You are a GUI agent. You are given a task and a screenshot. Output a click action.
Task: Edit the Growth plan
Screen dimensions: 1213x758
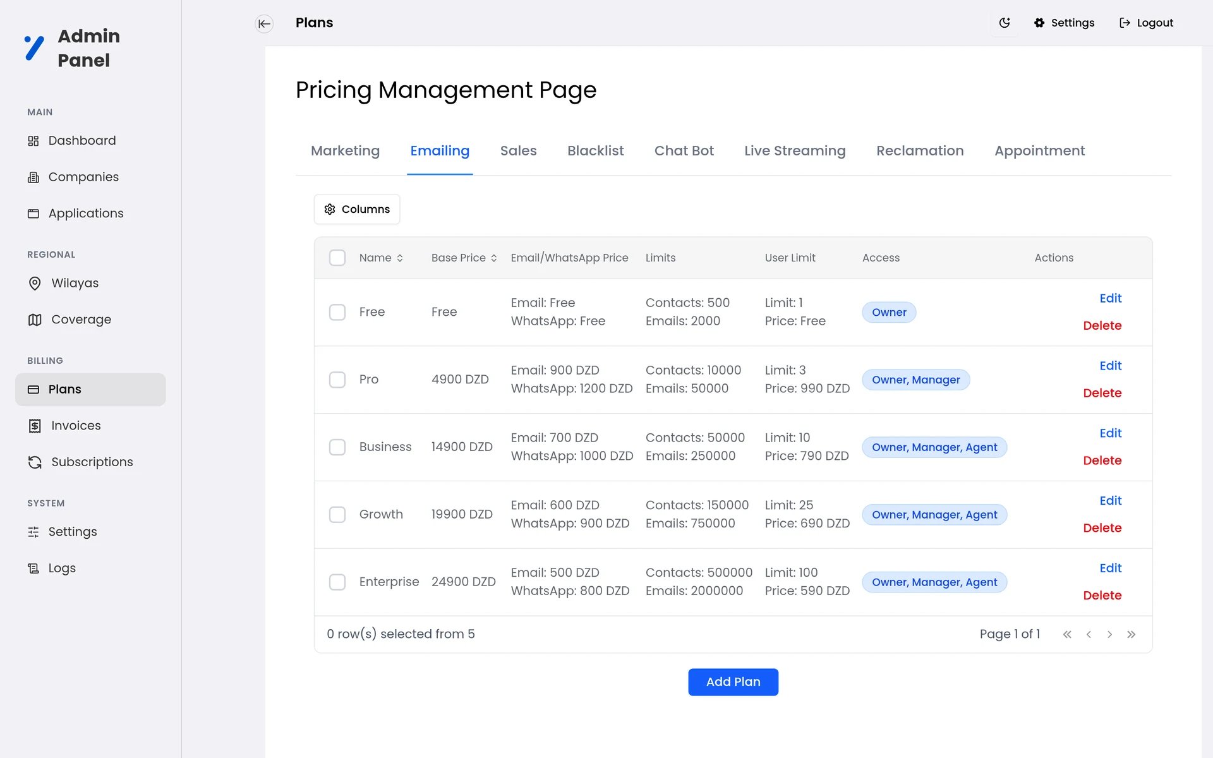[x=1110, y=501]
